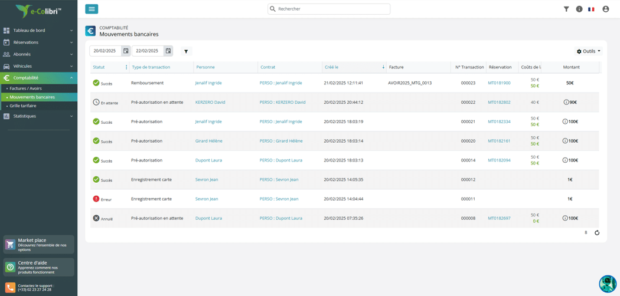Collapse the Comptabilité sidebar section
This screenshot has width=620, height=296.
[x=39, y=78]
